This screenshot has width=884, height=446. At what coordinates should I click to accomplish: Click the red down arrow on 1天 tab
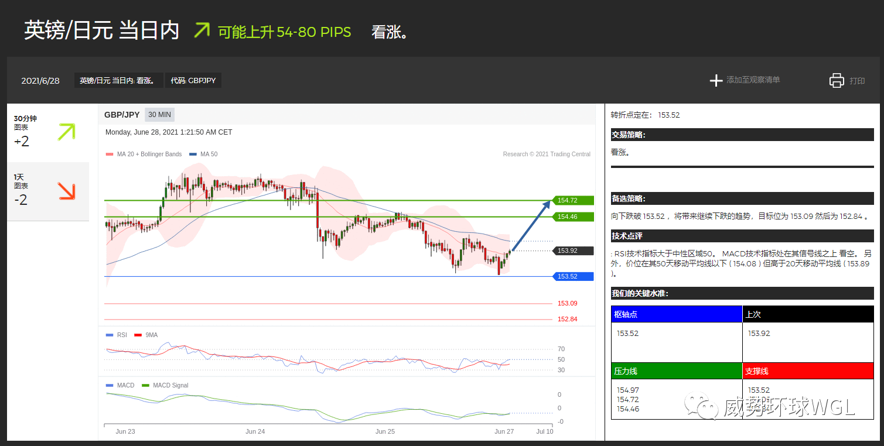tap(67, 191)
